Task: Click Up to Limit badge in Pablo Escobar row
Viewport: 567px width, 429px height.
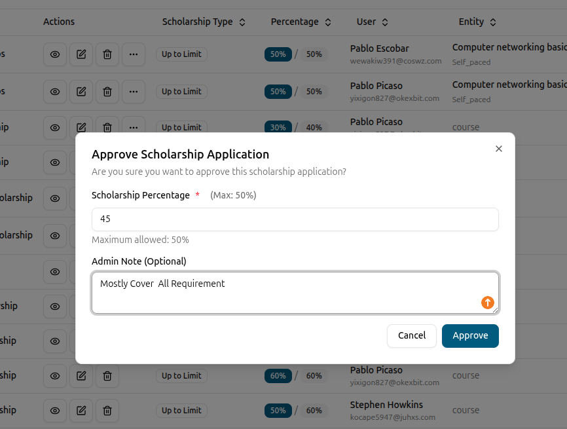Action: pyautogui.click(x=181, y=54)
